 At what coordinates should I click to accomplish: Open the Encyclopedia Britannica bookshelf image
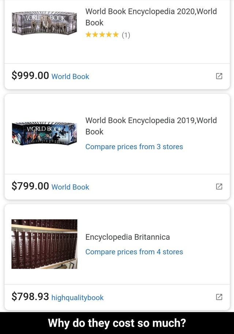(x=44, y=244)
